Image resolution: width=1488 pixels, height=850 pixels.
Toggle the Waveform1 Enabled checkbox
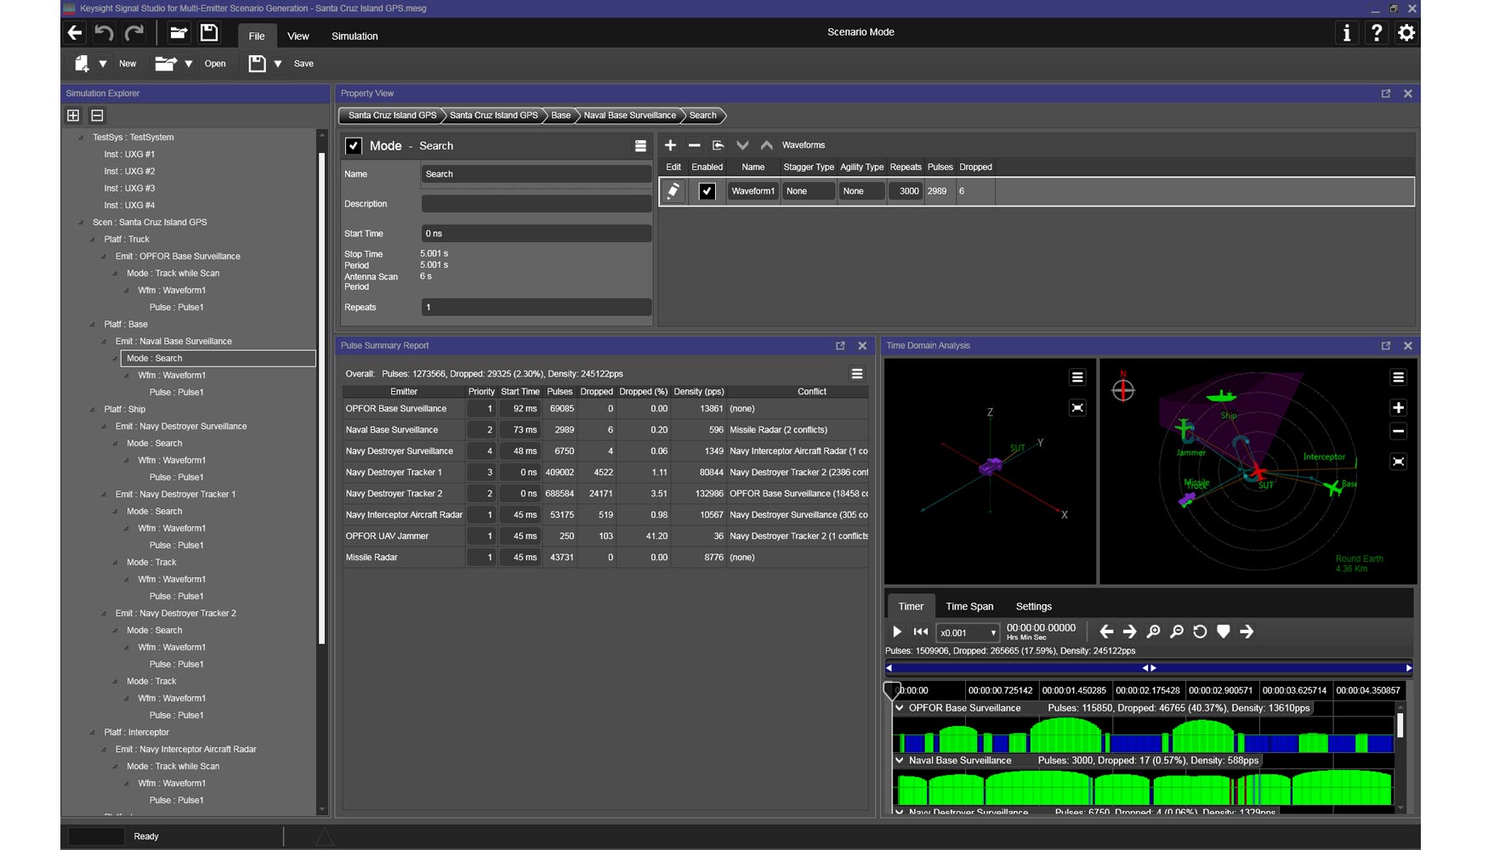(x=707, y=191)
